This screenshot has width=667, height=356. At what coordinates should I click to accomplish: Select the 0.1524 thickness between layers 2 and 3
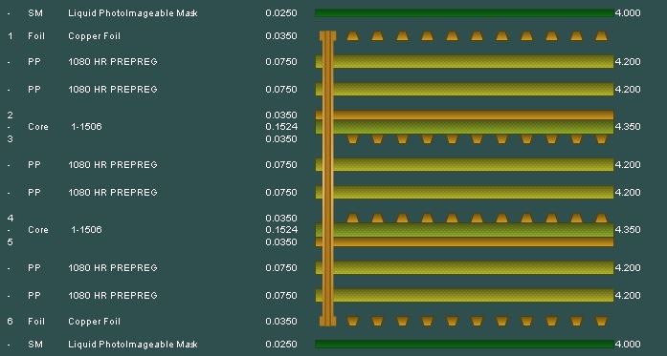281,126
